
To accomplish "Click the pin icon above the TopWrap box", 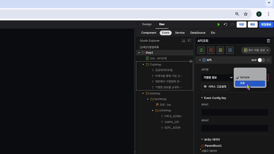I will (x=191, y=61).
